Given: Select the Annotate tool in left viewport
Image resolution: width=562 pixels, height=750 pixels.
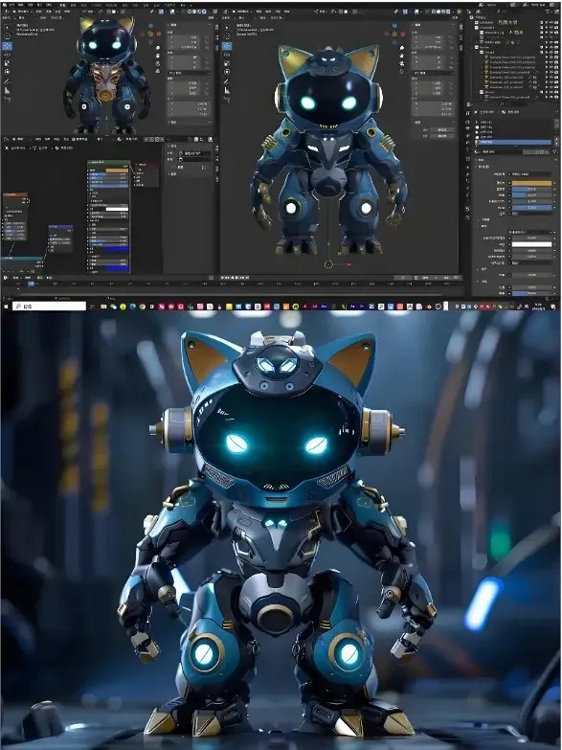Looking at the screenshot, I should tap(7, 81).
